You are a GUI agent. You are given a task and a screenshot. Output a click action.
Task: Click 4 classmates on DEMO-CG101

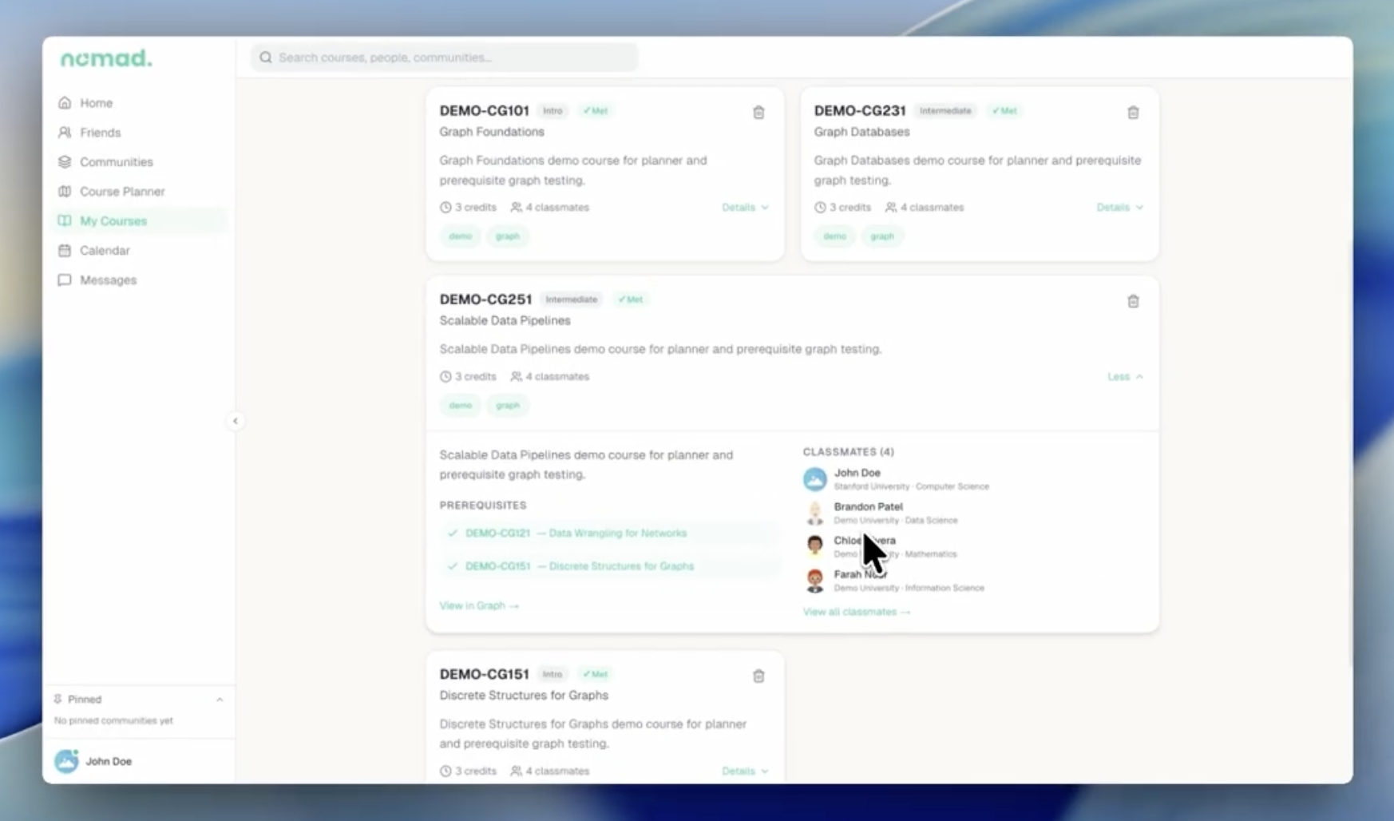(x=550, y=208)
